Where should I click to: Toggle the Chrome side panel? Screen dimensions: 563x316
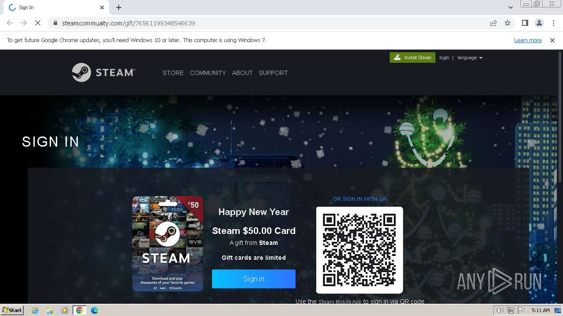pos(525,23)
